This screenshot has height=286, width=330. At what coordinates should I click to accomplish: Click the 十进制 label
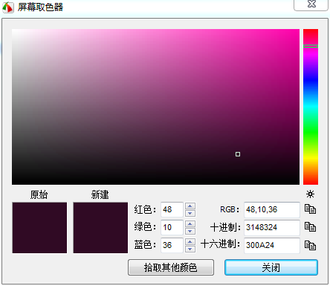225,227
